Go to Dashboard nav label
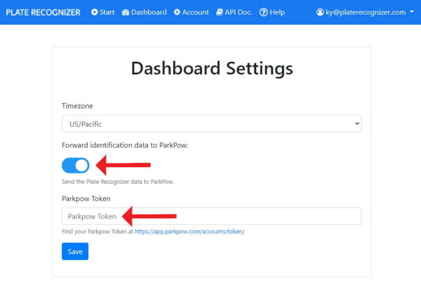The image size is (421, 287). 149,13
